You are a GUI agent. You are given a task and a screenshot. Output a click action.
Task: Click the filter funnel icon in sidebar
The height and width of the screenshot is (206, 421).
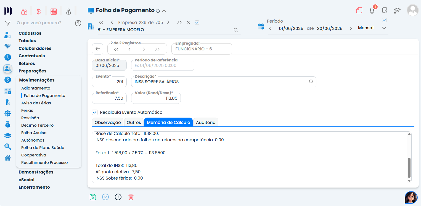(x=8, y=23)
